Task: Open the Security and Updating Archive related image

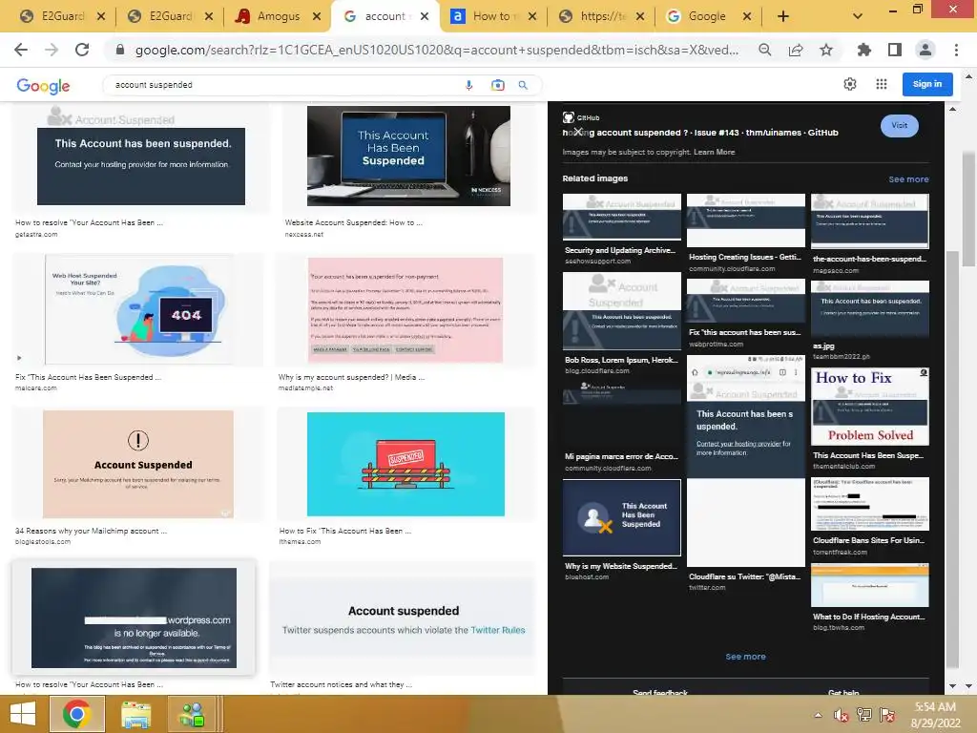Action: pyautogui.click(x=622, y=217)
